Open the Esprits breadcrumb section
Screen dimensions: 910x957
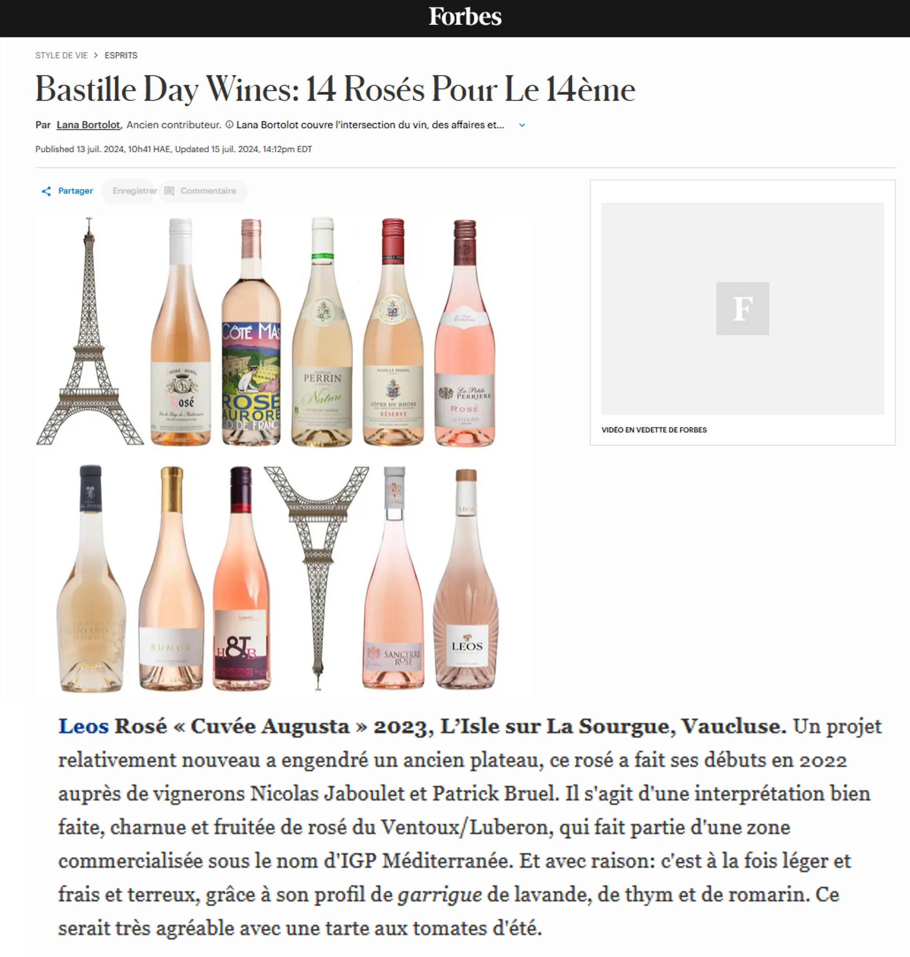[x=121, y=55]
